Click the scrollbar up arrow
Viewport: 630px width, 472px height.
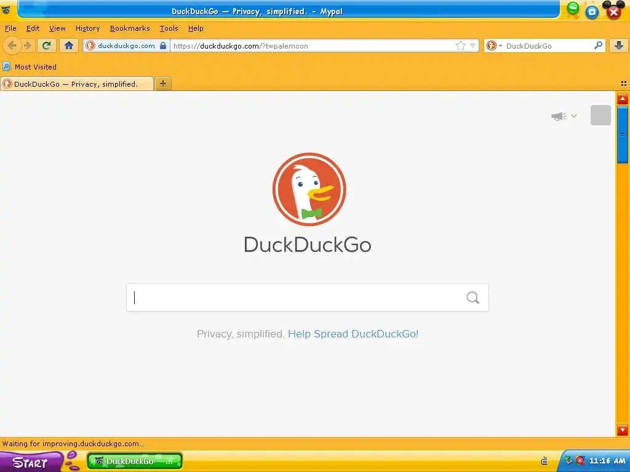click(623, 99)
